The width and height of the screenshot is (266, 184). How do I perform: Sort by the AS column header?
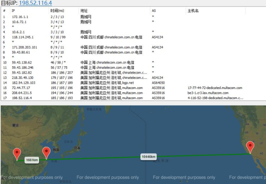click(x=154, y=11)
